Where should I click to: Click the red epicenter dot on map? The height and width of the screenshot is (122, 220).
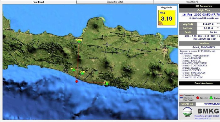[x=77, y=81]
